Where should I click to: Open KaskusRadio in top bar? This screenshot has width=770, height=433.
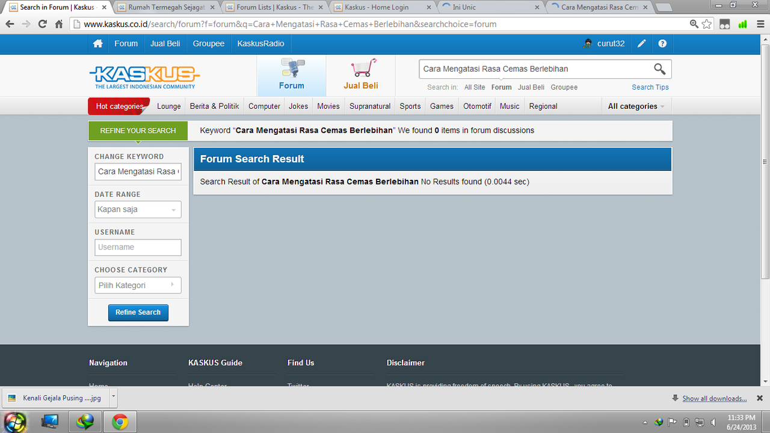pyautogui.click(x=260, y=43)
